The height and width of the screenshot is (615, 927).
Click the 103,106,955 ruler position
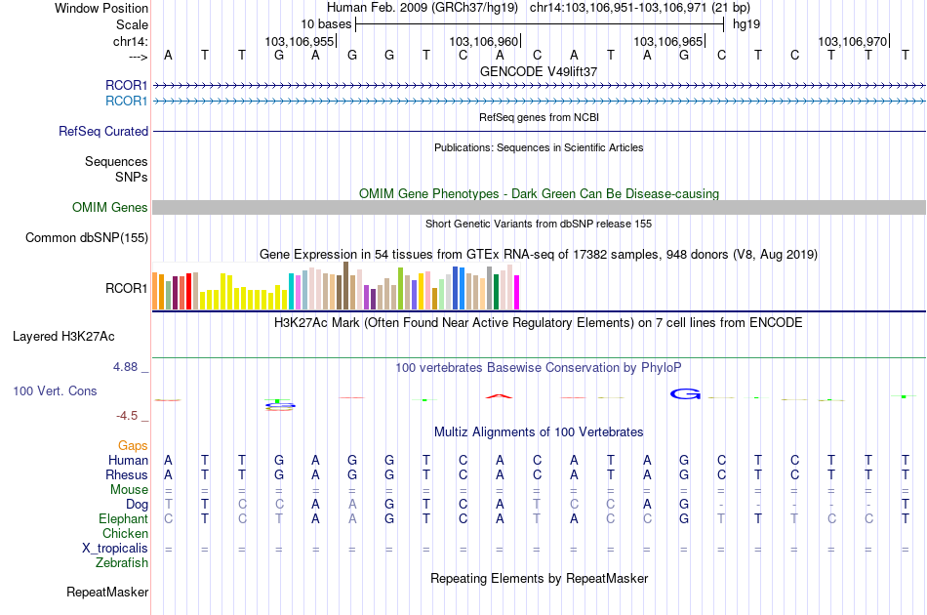[x=300, y=41]
